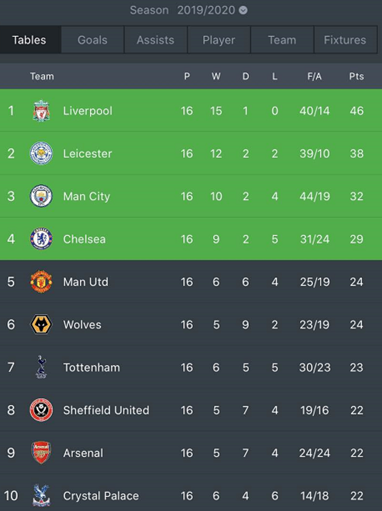Open the Player tab
Image resolution: width=382 pixels, height=511 pixels.
pyautogui.click(x=219, y=40)
